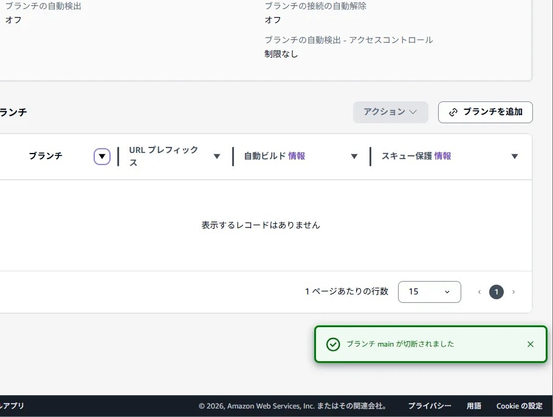Open Cookie の設定 in the footer
This screenshot has height=417, width=553.
(519, 406)
